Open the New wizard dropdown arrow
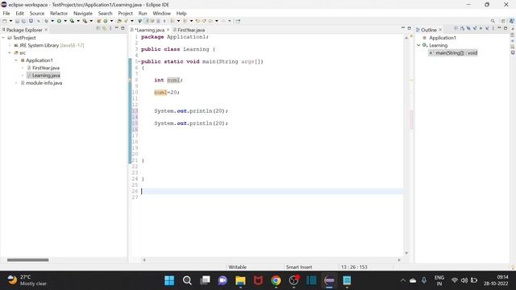Image resolution: width=516 pixels, height=290 pixels. (x=10, y=21)
